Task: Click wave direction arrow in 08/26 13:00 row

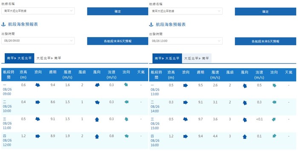Action: (186, 86)
